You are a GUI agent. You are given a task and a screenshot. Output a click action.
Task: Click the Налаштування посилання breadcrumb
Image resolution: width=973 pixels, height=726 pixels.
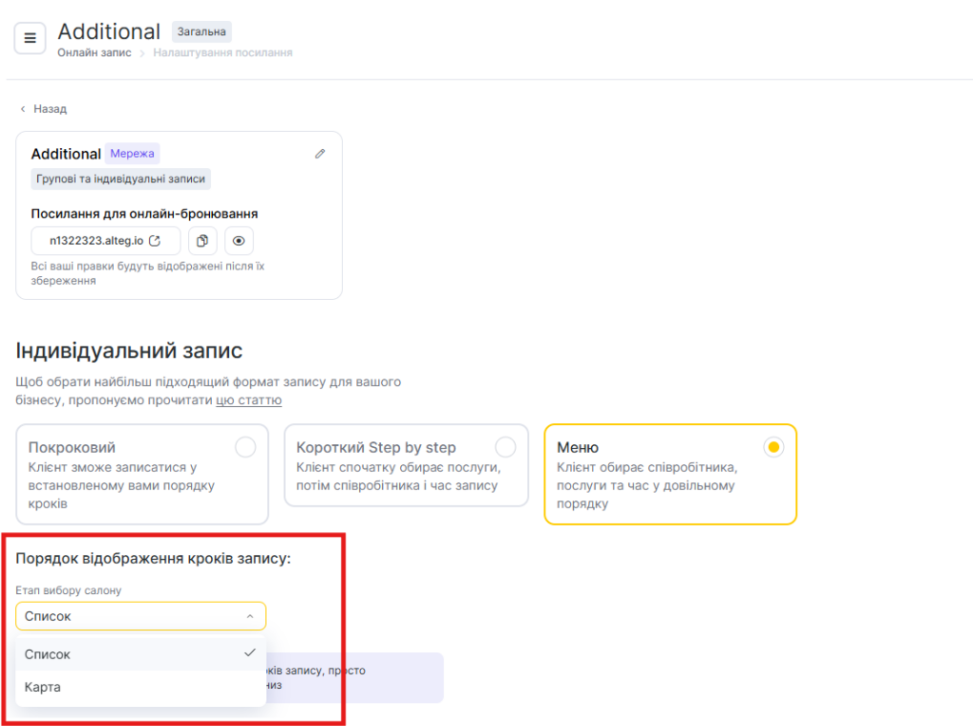point(222,53)
